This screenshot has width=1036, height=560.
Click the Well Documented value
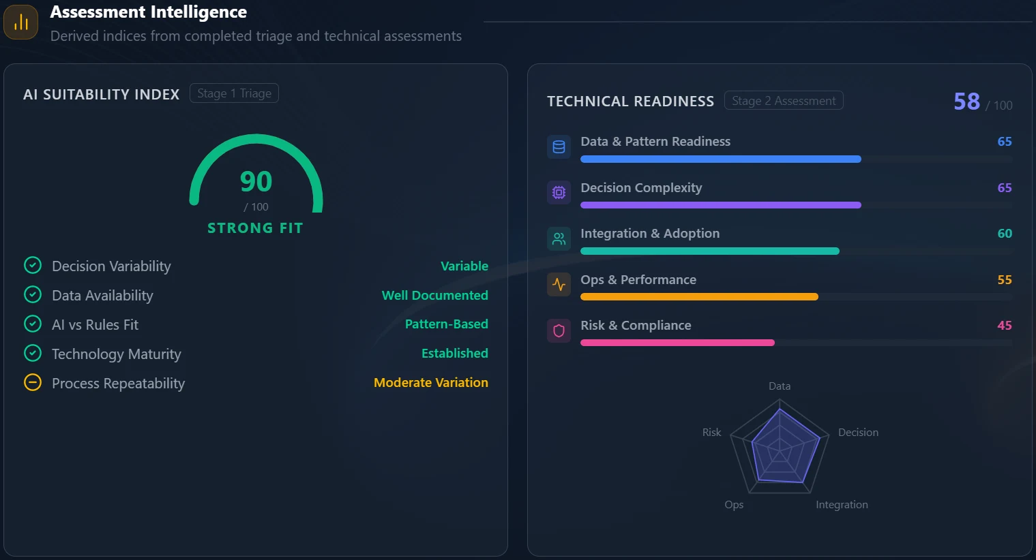tap(435, 295)
